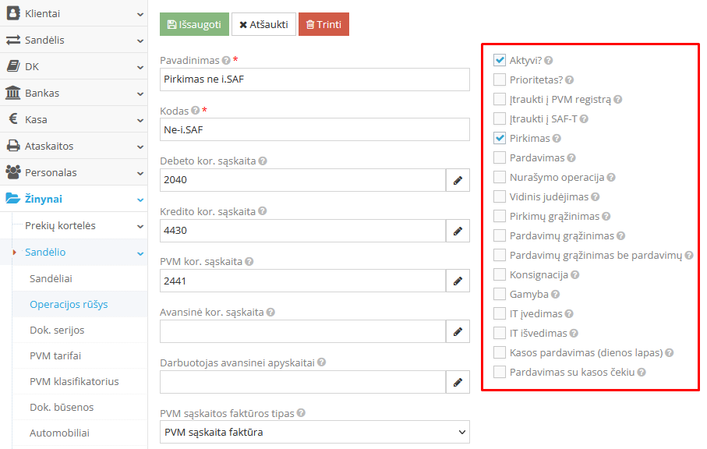Click the red Trinti button
The image size is (707, 449).
coord(323,24)
